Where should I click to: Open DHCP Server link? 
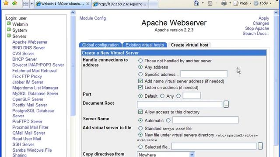(x=24, y=59)
